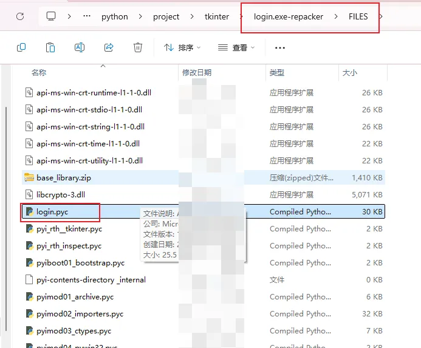Screen dimensions: 421x348
Task: Click the Share toolbar icon
Action: 109,47
